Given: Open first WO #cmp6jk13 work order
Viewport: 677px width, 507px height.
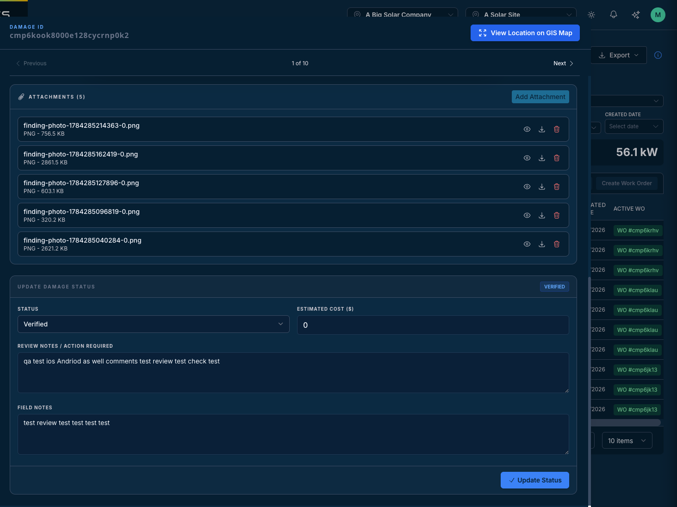Looking at the screenshot, I should (638, 370).
